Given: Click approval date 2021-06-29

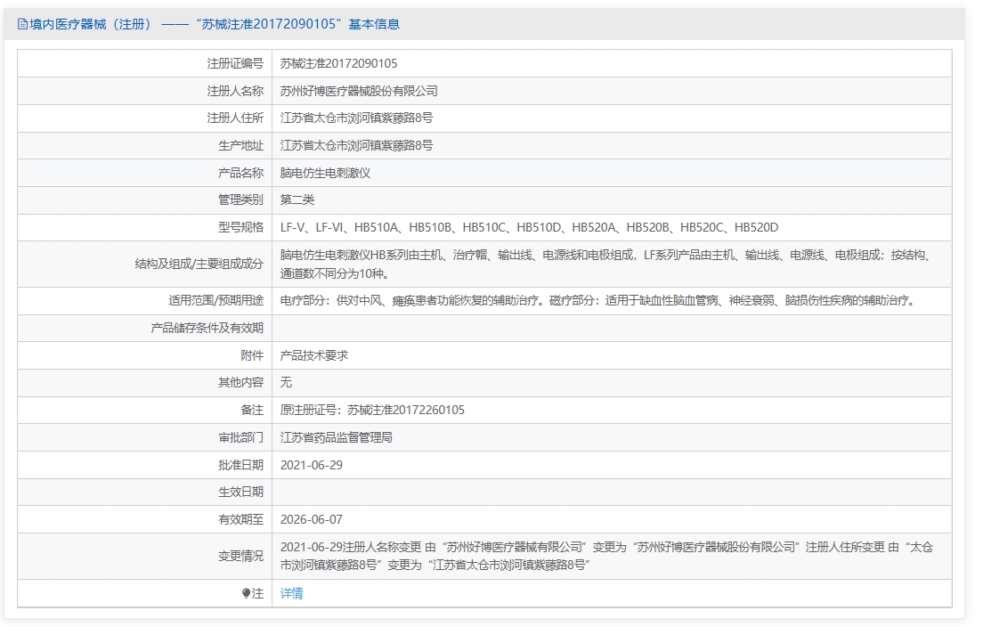Looking at the screenshot, I should coord(311,465).
